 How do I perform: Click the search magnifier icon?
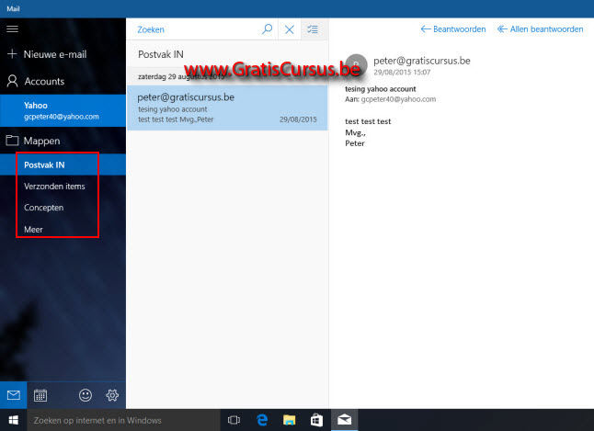pos(267,29)
